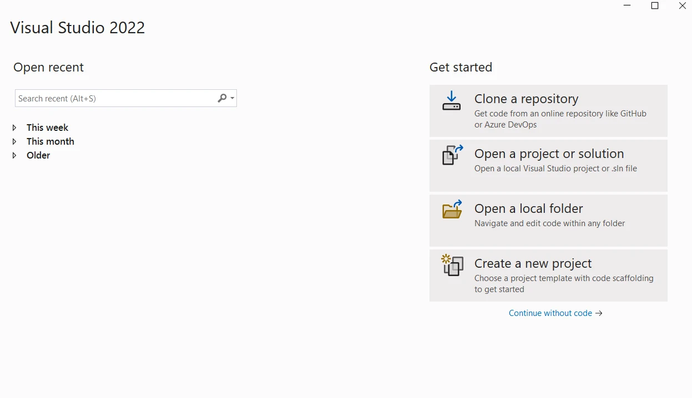Click the Open a project or solution icon
692x398 pixels.
[x=452, y=155]
